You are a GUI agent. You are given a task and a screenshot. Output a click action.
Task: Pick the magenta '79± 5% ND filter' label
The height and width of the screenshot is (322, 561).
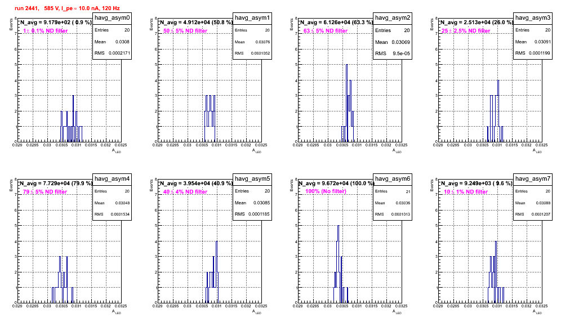point(45,192)
